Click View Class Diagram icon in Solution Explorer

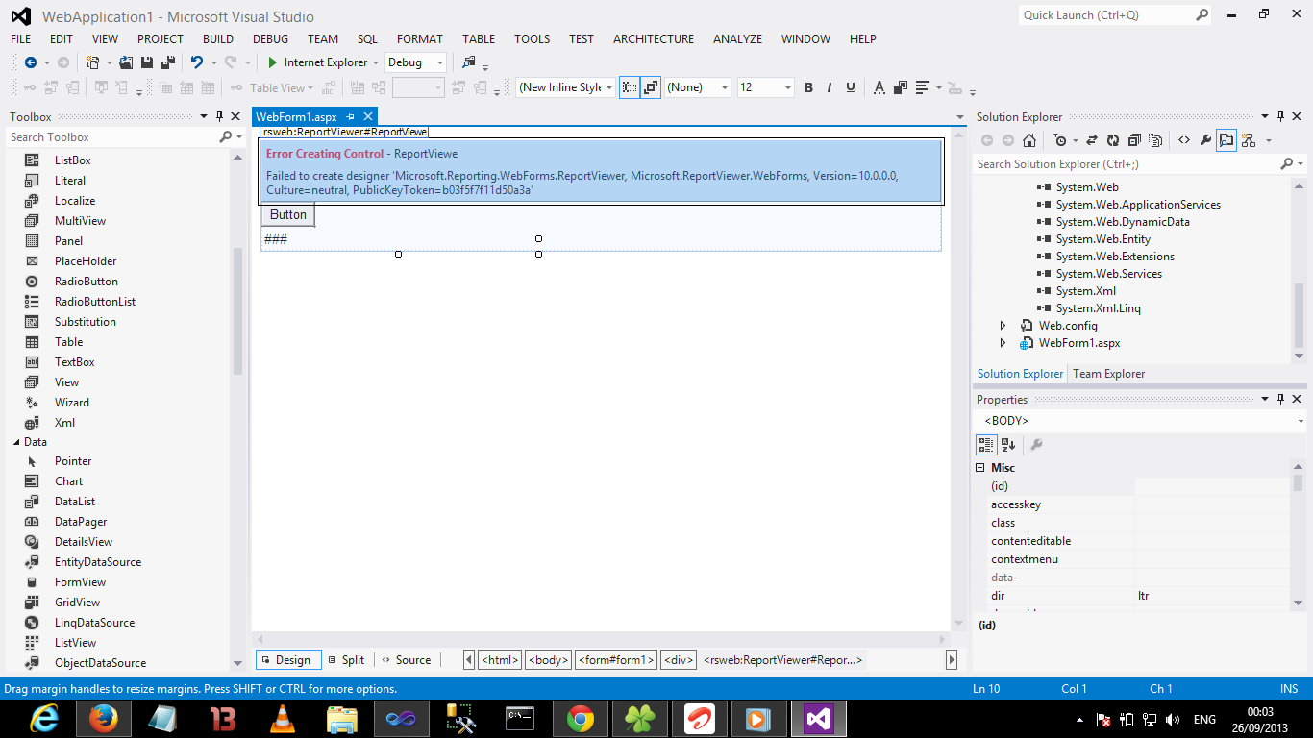(1249, 140)
